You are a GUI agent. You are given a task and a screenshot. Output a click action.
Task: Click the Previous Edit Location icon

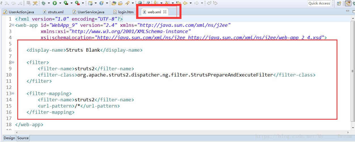[x=209, y=3]
